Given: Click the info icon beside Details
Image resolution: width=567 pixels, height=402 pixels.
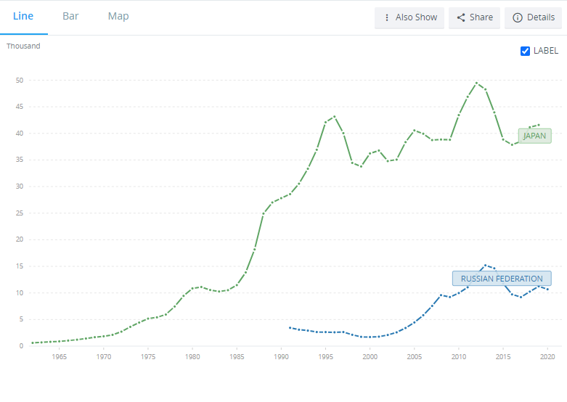Looking at the screenshot, I should coord(518,17).
